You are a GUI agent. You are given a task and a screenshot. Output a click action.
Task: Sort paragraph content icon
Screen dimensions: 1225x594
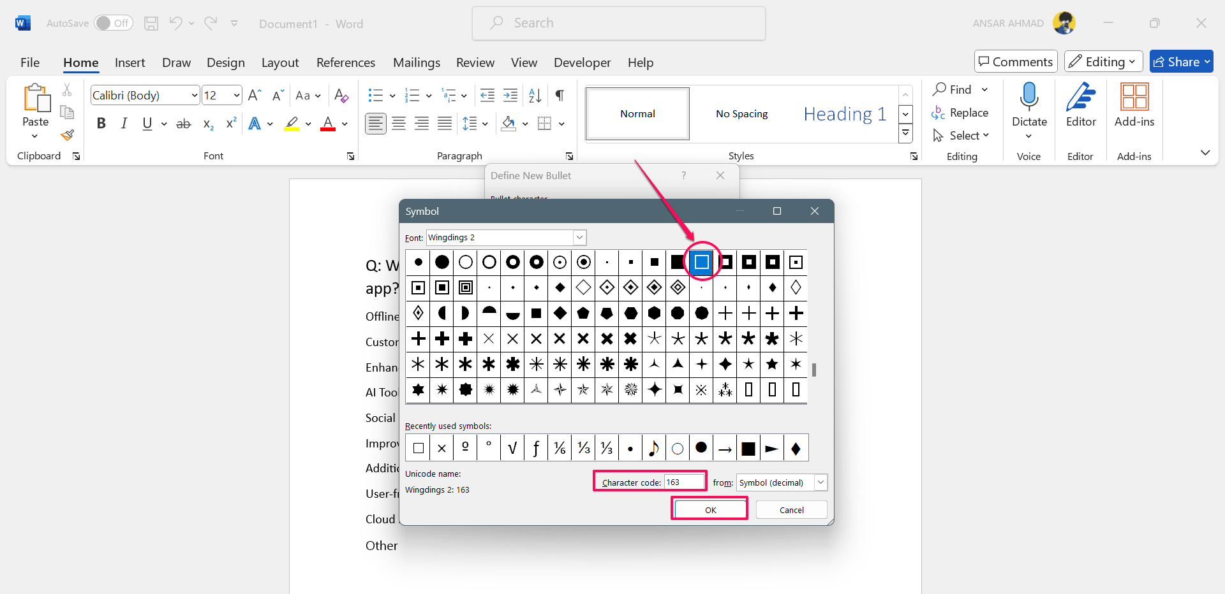point(535,96)
